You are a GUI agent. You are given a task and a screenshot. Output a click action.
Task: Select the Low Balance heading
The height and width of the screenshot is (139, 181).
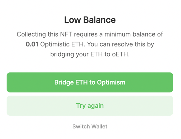click(90, 20)
